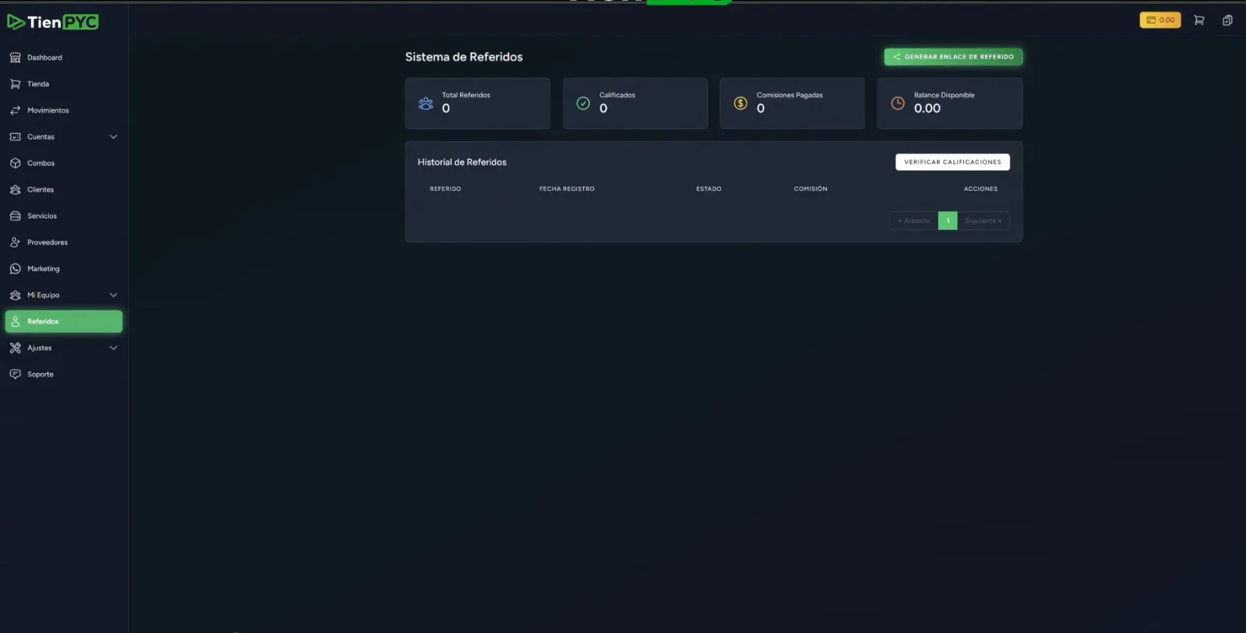Open the Marketing WhatsApp-style icon
The height and width of the screenshot is (633, 1246).
click(x=15, y=269)
